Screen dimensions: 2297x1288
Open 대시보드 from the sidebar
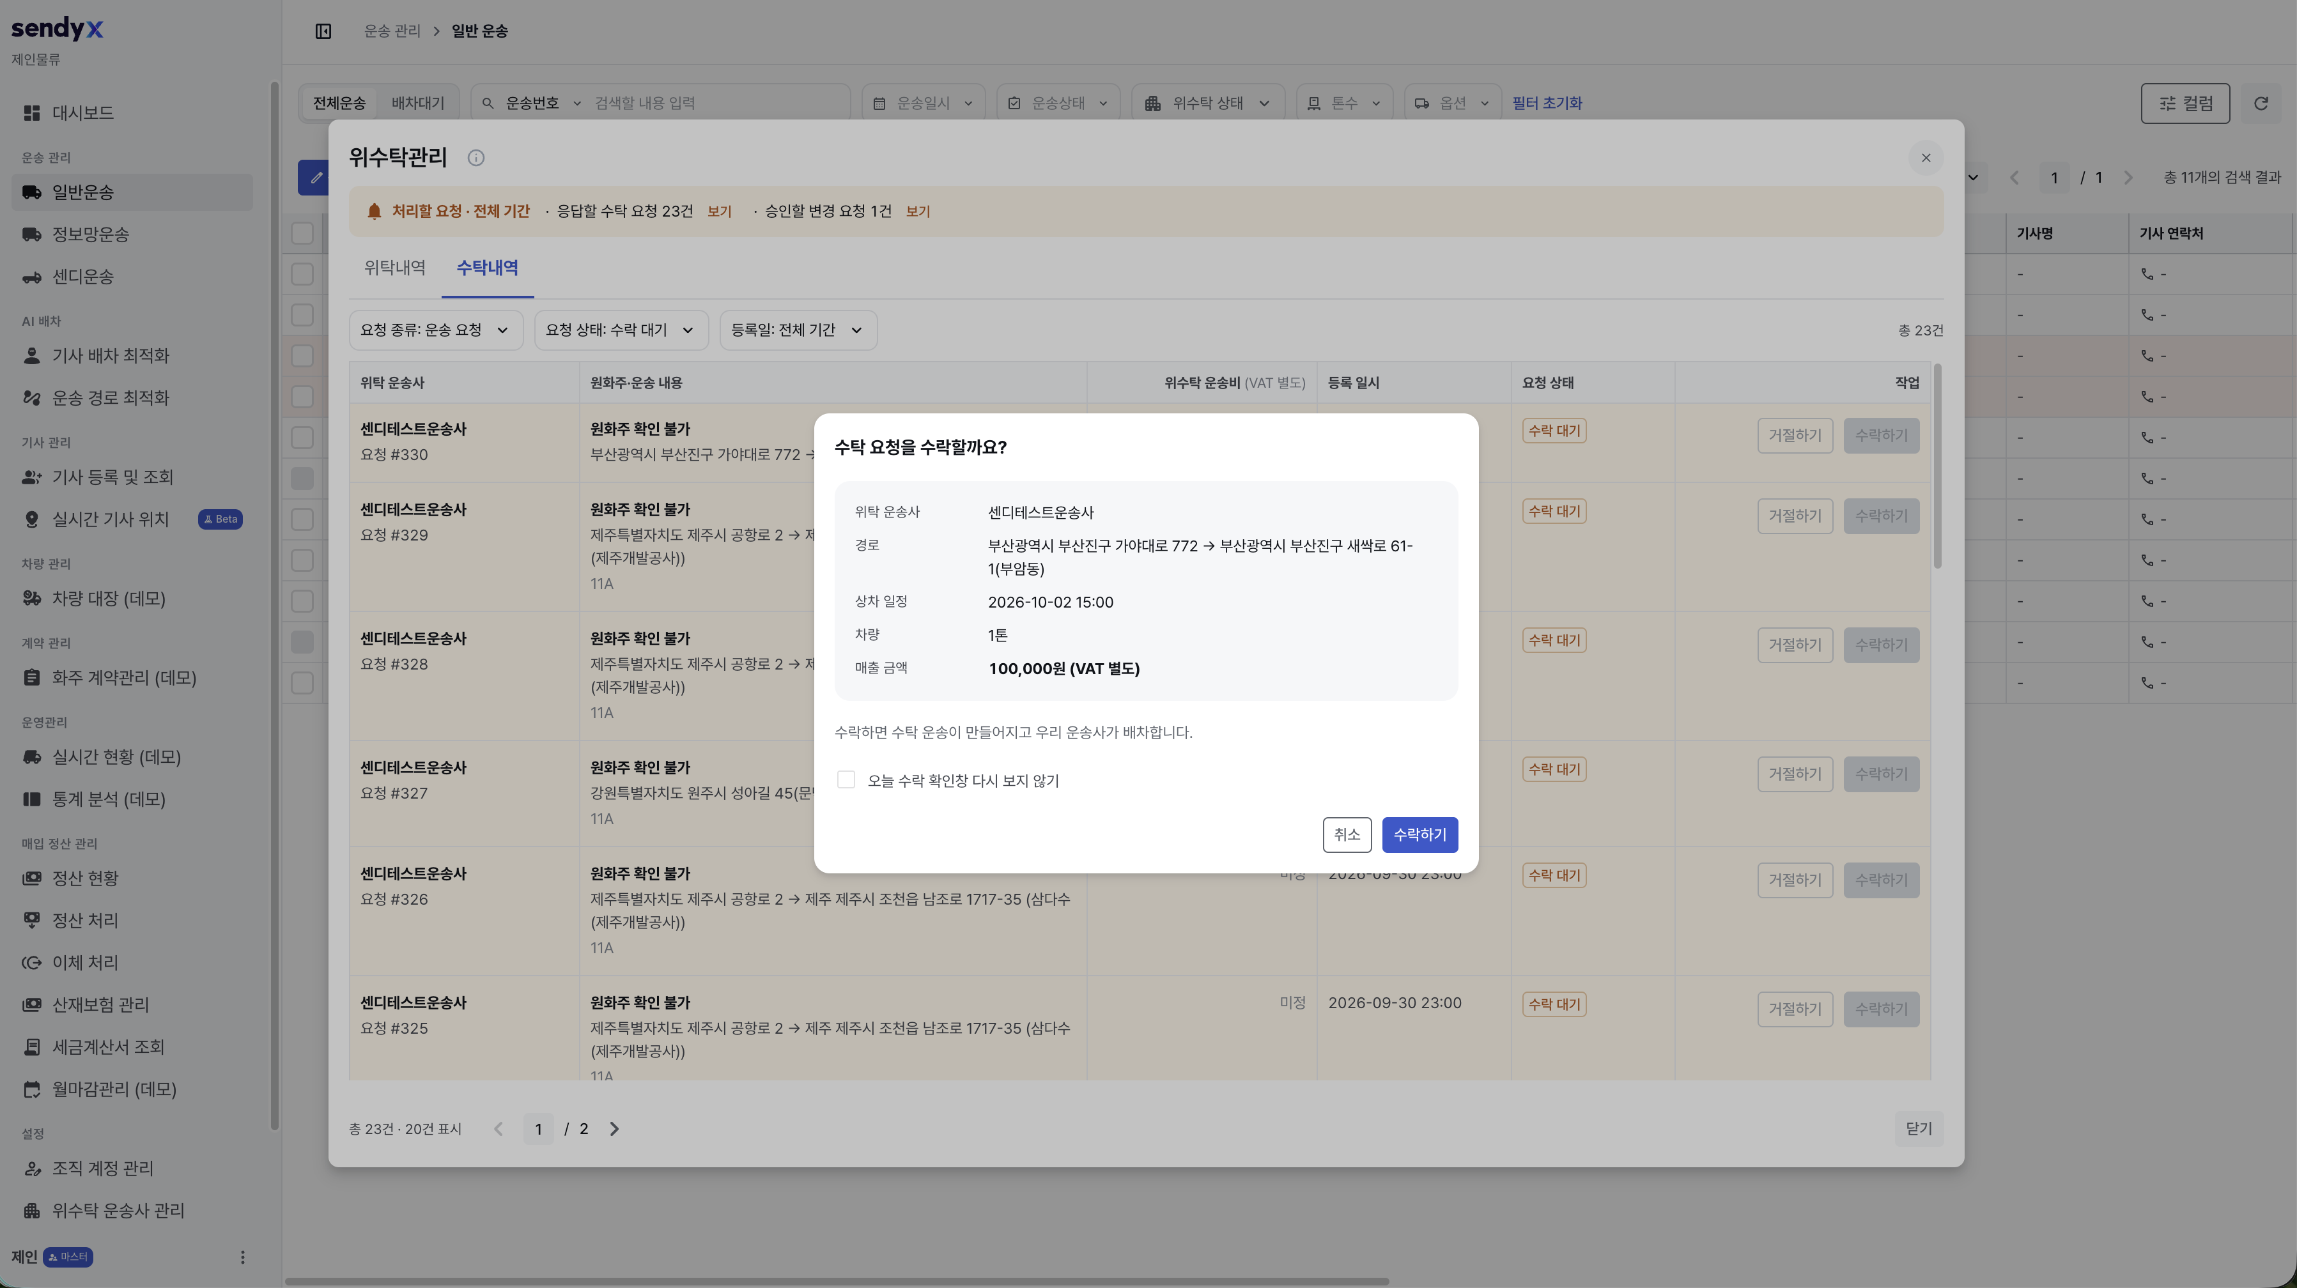tap(132, 112)
